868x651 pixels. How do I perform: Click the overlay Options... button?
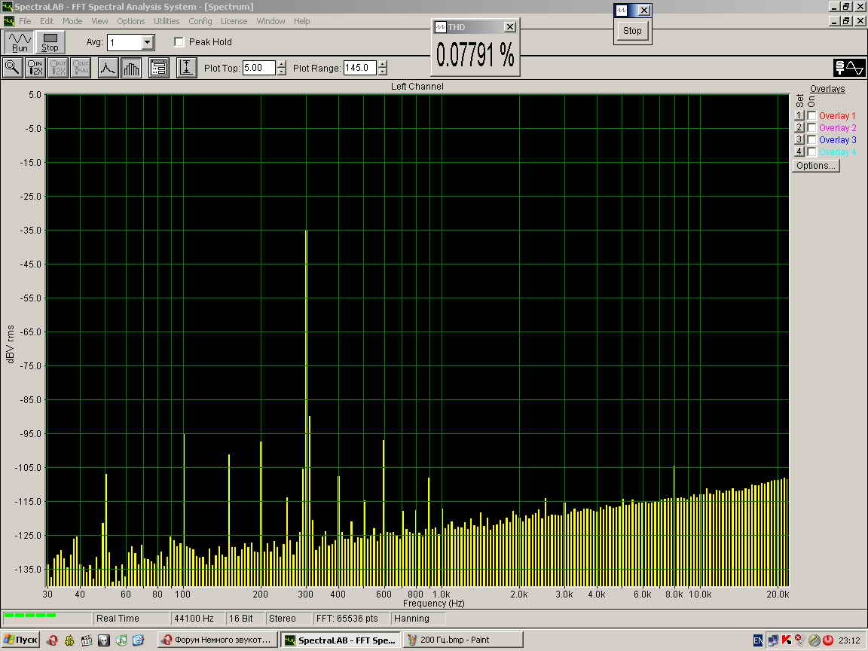click(815, 166)
